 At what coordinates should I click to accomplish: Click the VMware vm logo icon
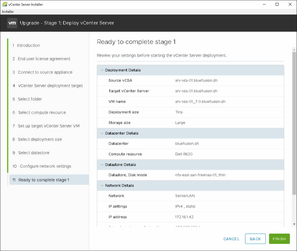coord(12,23)
